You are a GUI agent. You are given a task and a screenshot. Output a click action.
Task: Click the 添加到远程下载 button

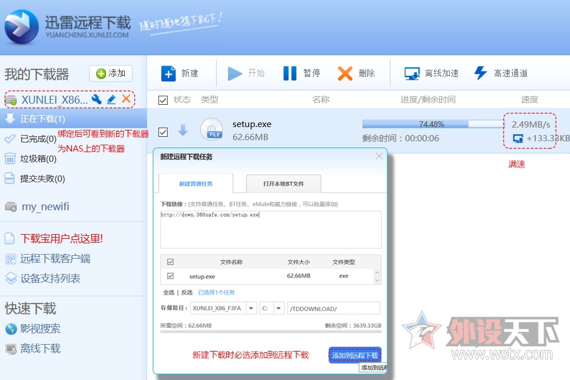[x=355, y=356]
